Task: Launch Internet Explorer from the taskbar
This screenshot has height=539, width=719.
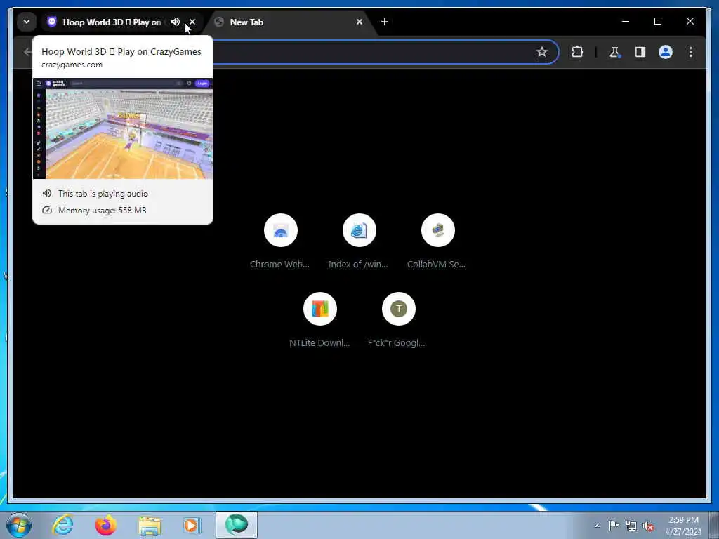Action: click(x=62, y=525)
